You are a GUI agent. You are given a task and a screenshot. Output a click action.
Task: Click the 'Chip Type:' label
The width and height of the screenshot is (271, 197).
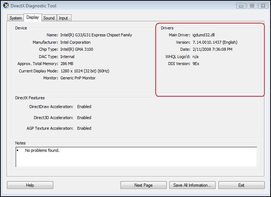click(x=48, y=49)
